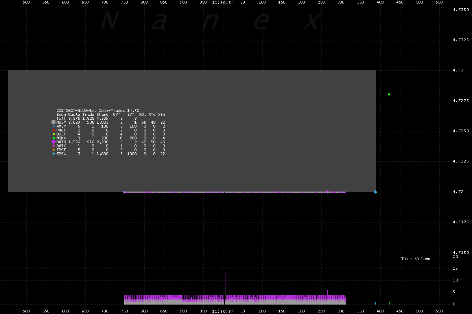Viewport: 472px width, 314px height.
Task: Click the 'Q/T' column header
Action: 116,115
